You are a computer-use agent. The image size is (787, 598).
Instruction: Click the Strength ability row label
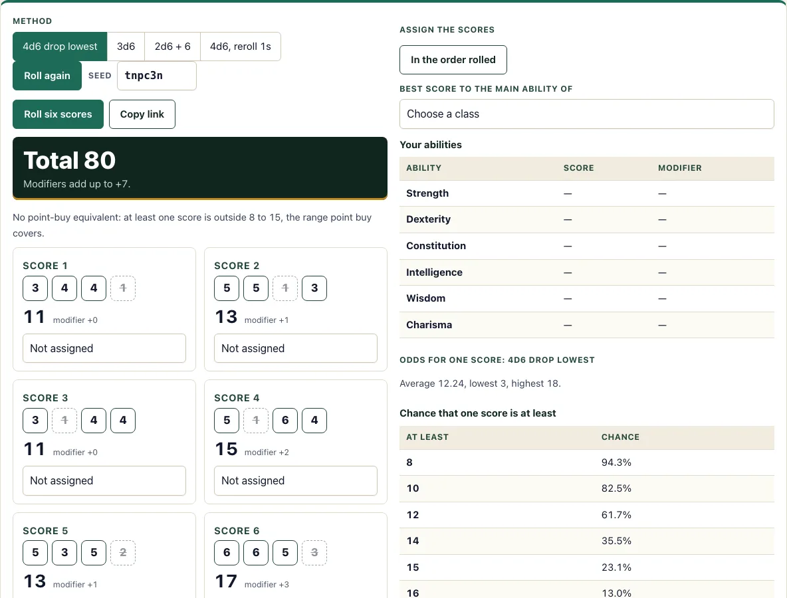point(427,193)
